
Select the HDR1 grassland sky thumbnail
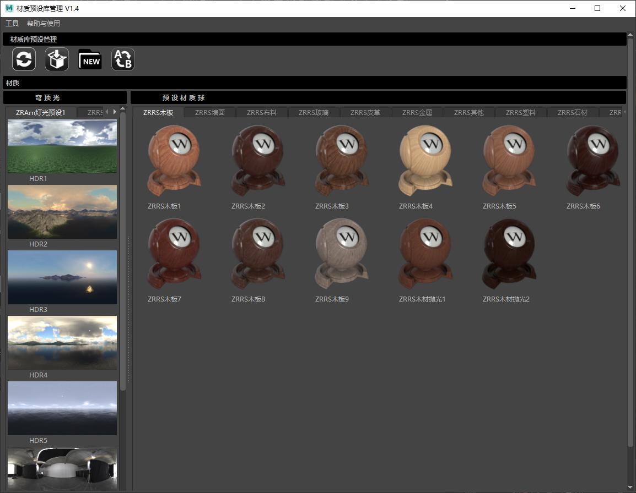tap(62, 147)
